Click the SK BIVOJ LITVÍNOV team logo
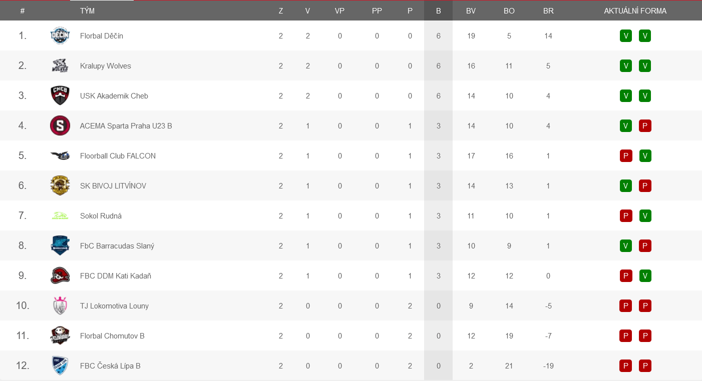 pos(60,185)
